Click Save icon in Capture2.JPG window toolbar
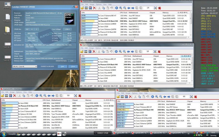Image resolution: width=219 pixels, height=137 pixels. tap(126, 97)
